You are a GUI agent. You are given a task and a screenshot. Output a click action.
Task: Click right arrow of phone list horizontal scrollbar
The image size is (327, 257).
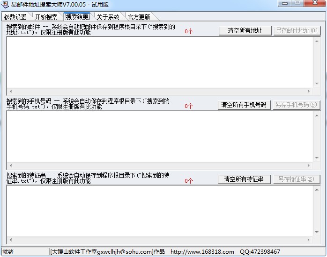(309, 165)
